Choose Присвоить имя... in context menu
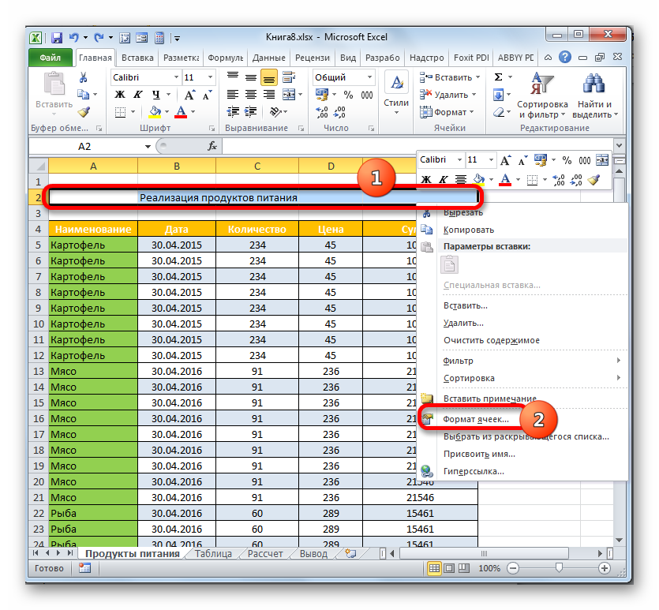 click(479, 454)
